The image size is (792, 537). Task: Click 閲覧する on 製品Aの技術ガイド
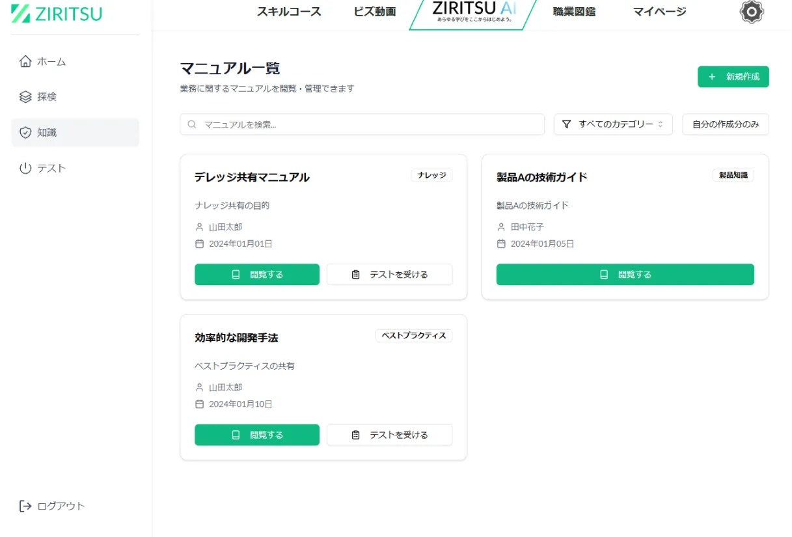624,274
